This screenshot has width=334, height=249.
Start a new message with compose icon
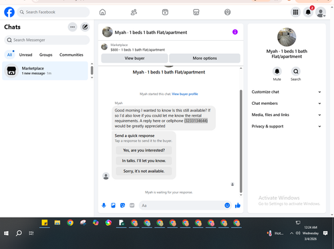pos(85,27)
